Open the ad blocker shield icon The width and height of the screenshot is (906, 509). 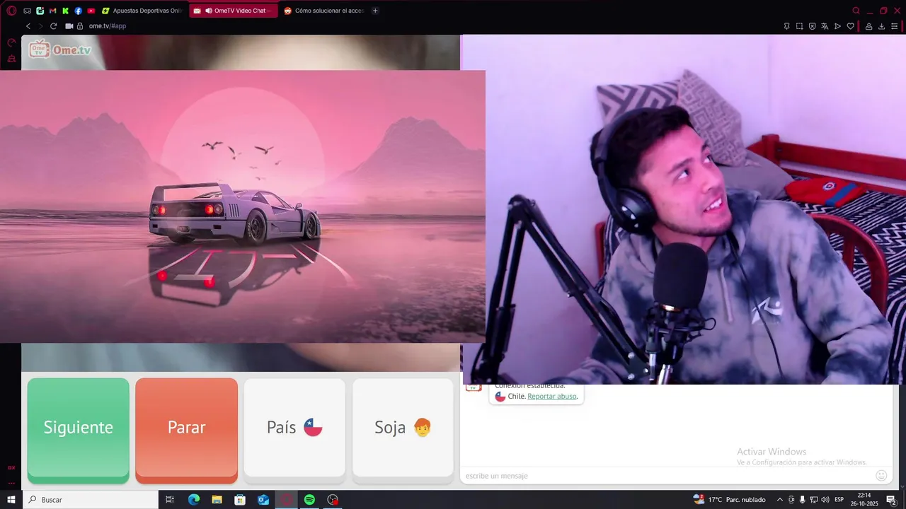(812, 26)
